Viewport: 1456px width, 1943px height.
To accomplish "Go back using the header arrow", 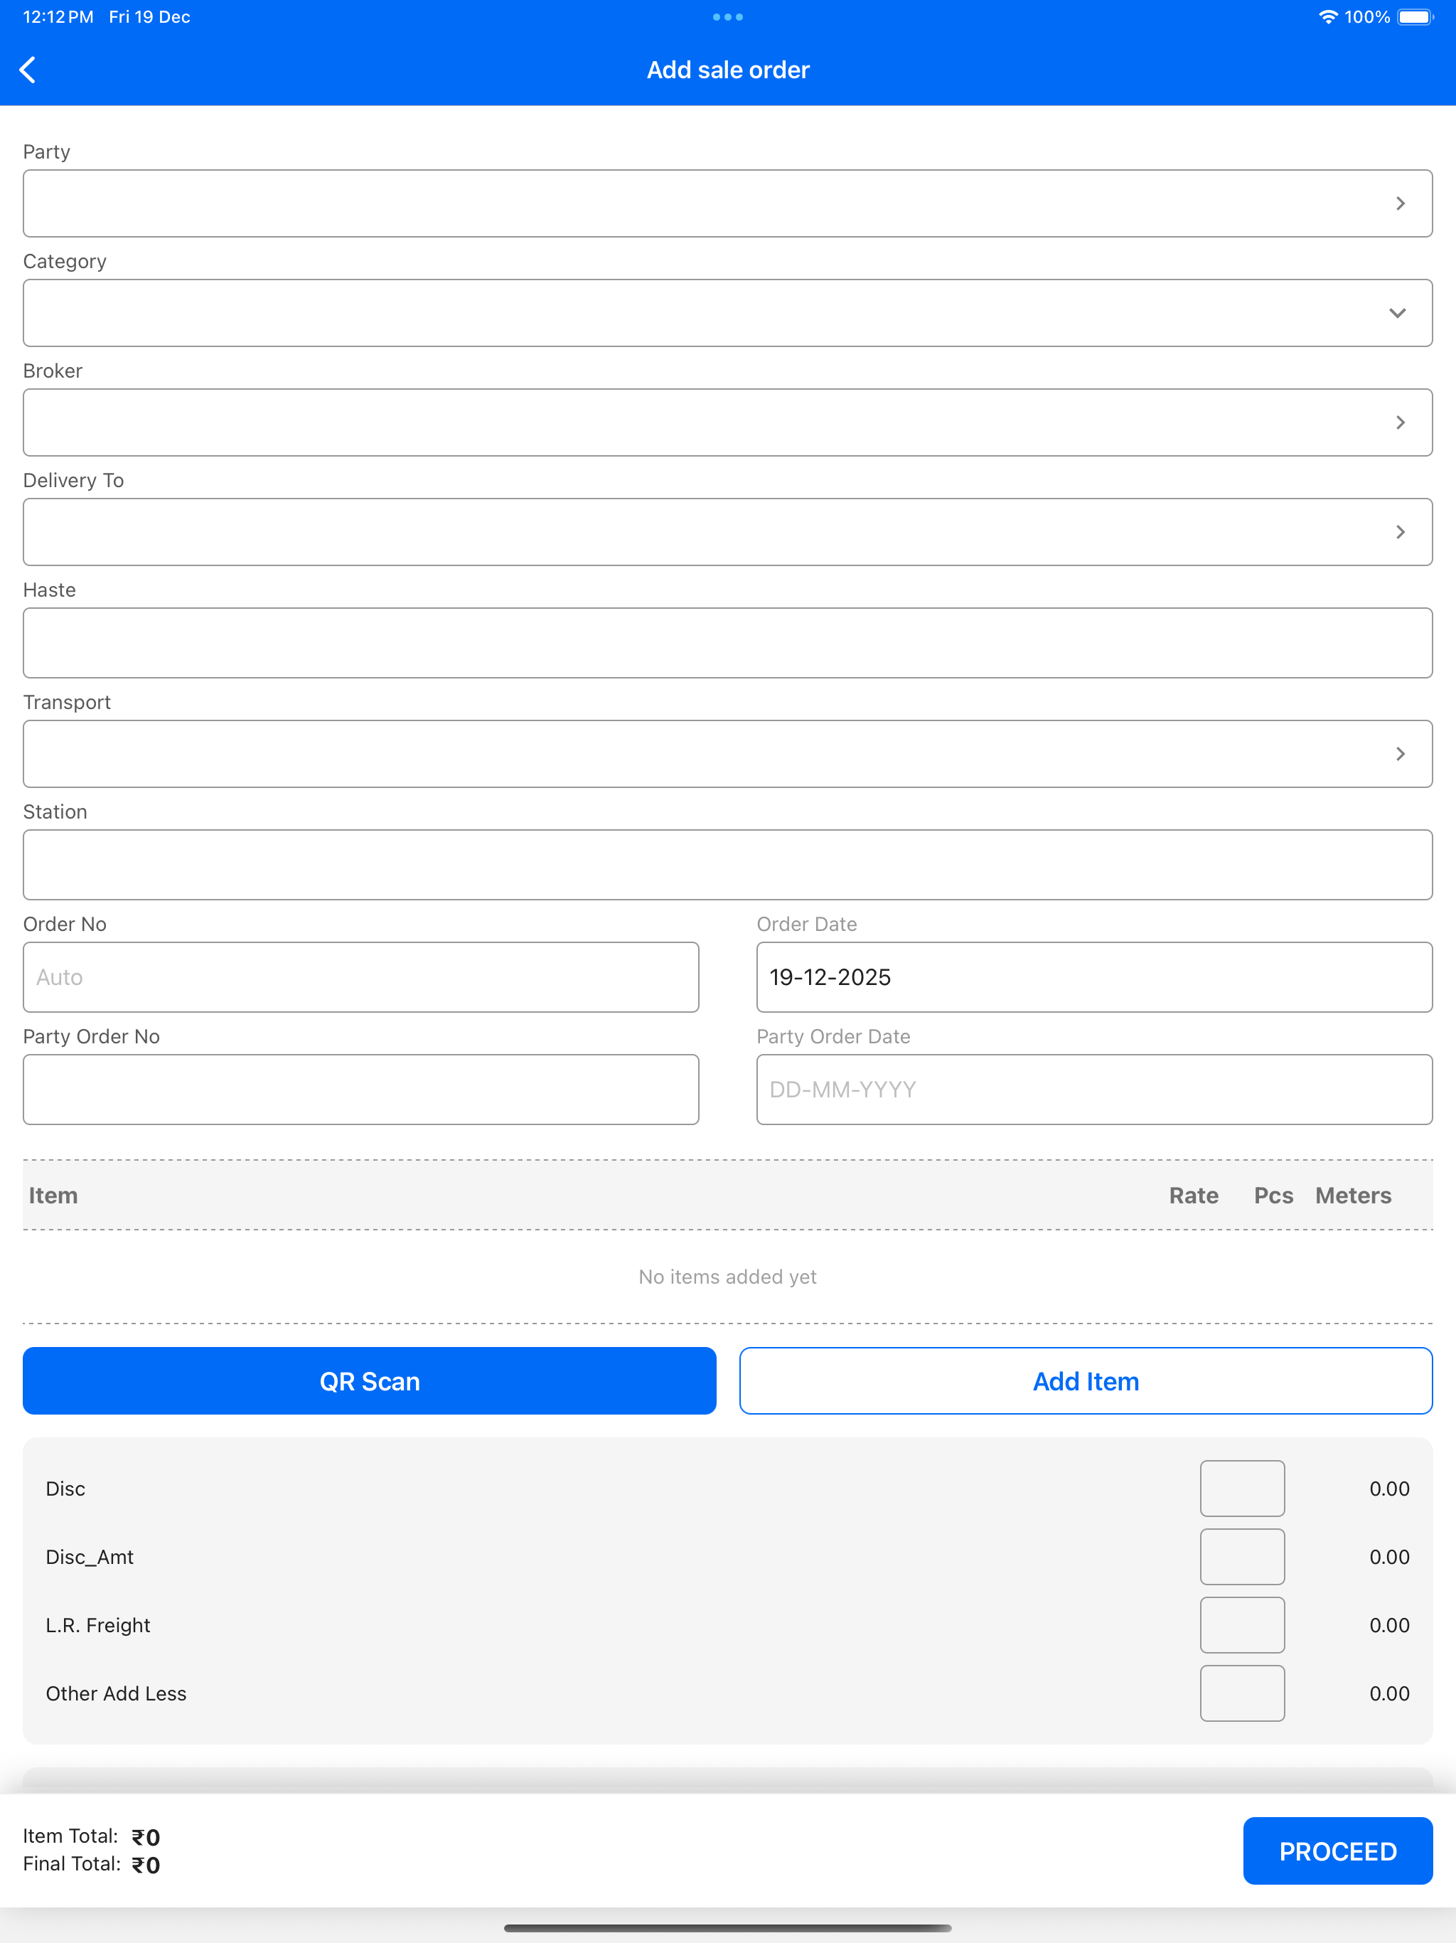I will (28, 70).
